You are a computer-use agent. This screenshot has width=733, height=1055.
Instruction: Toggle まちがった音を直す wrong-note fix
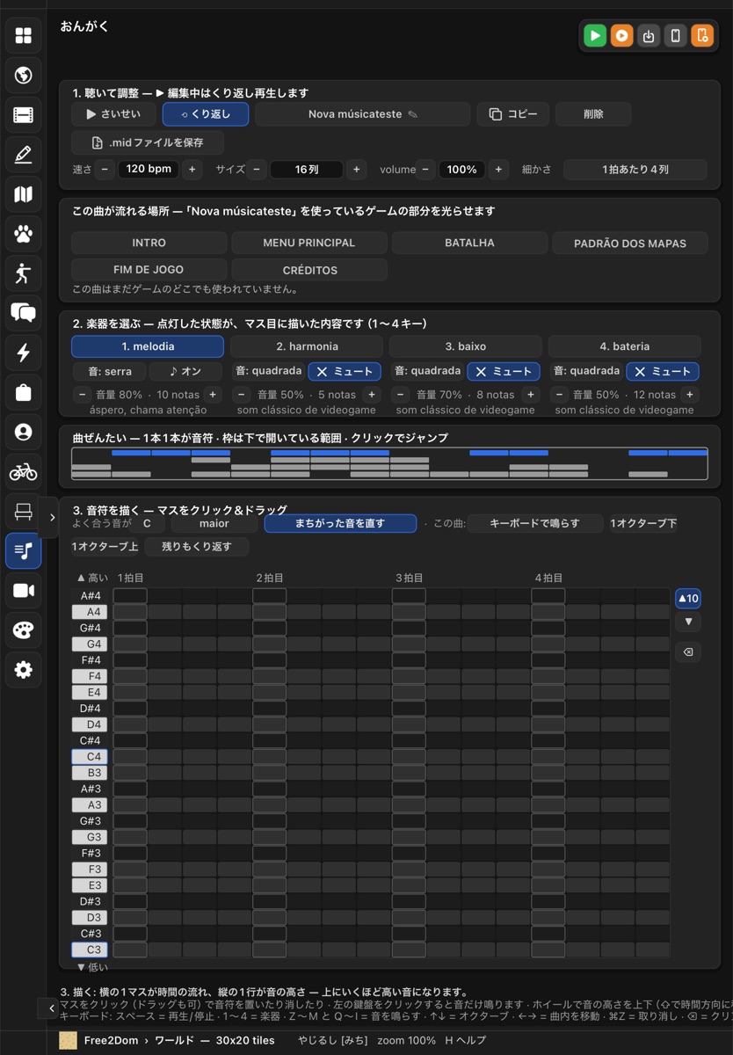click(x=340, y=523)
